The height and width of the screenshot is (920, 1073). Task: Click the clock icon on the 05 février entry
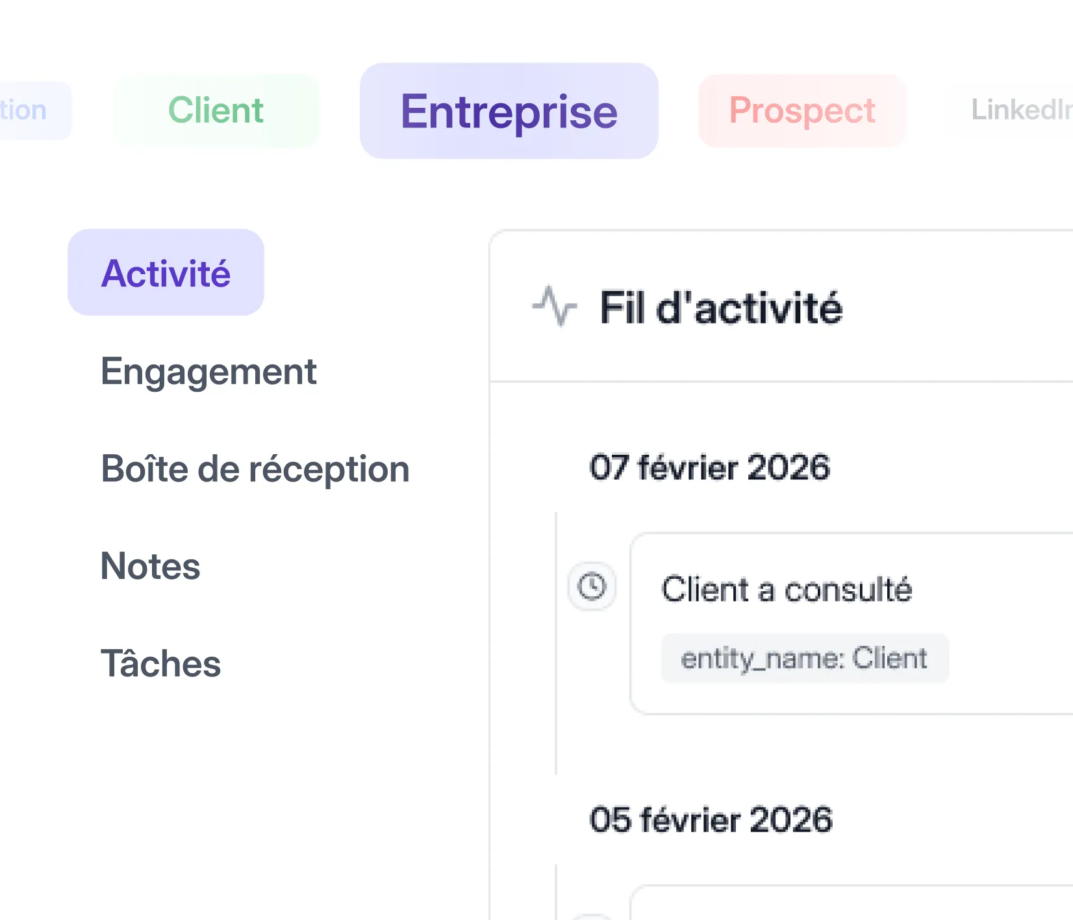(591, 915)
